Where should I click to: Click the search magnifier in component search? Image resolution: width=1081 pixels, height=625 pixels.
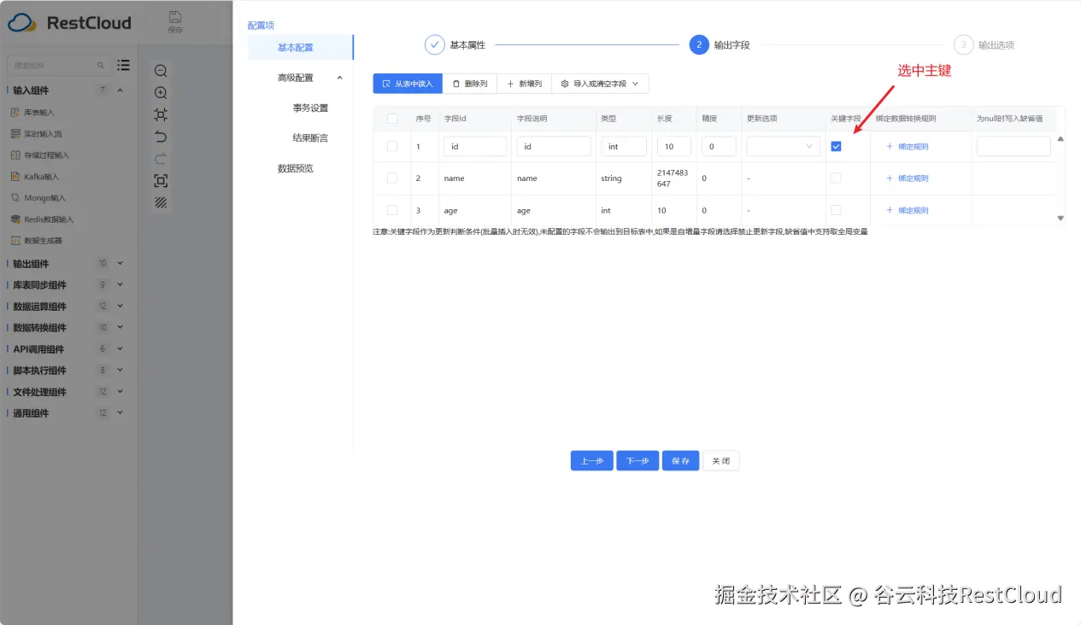[101, 65]
